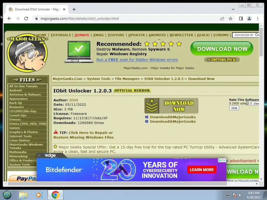Toggle the Chrome side panel icon
267x200 pixels.
(241, 18)
